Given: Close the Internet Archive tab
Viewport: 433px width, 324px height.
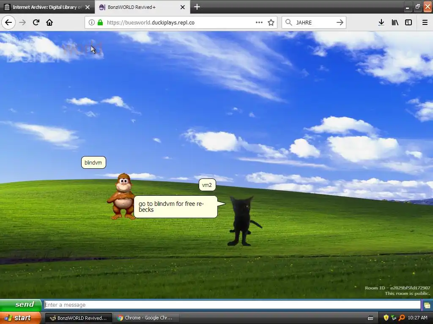Looking at the screenshot, I should pos(88,7).
